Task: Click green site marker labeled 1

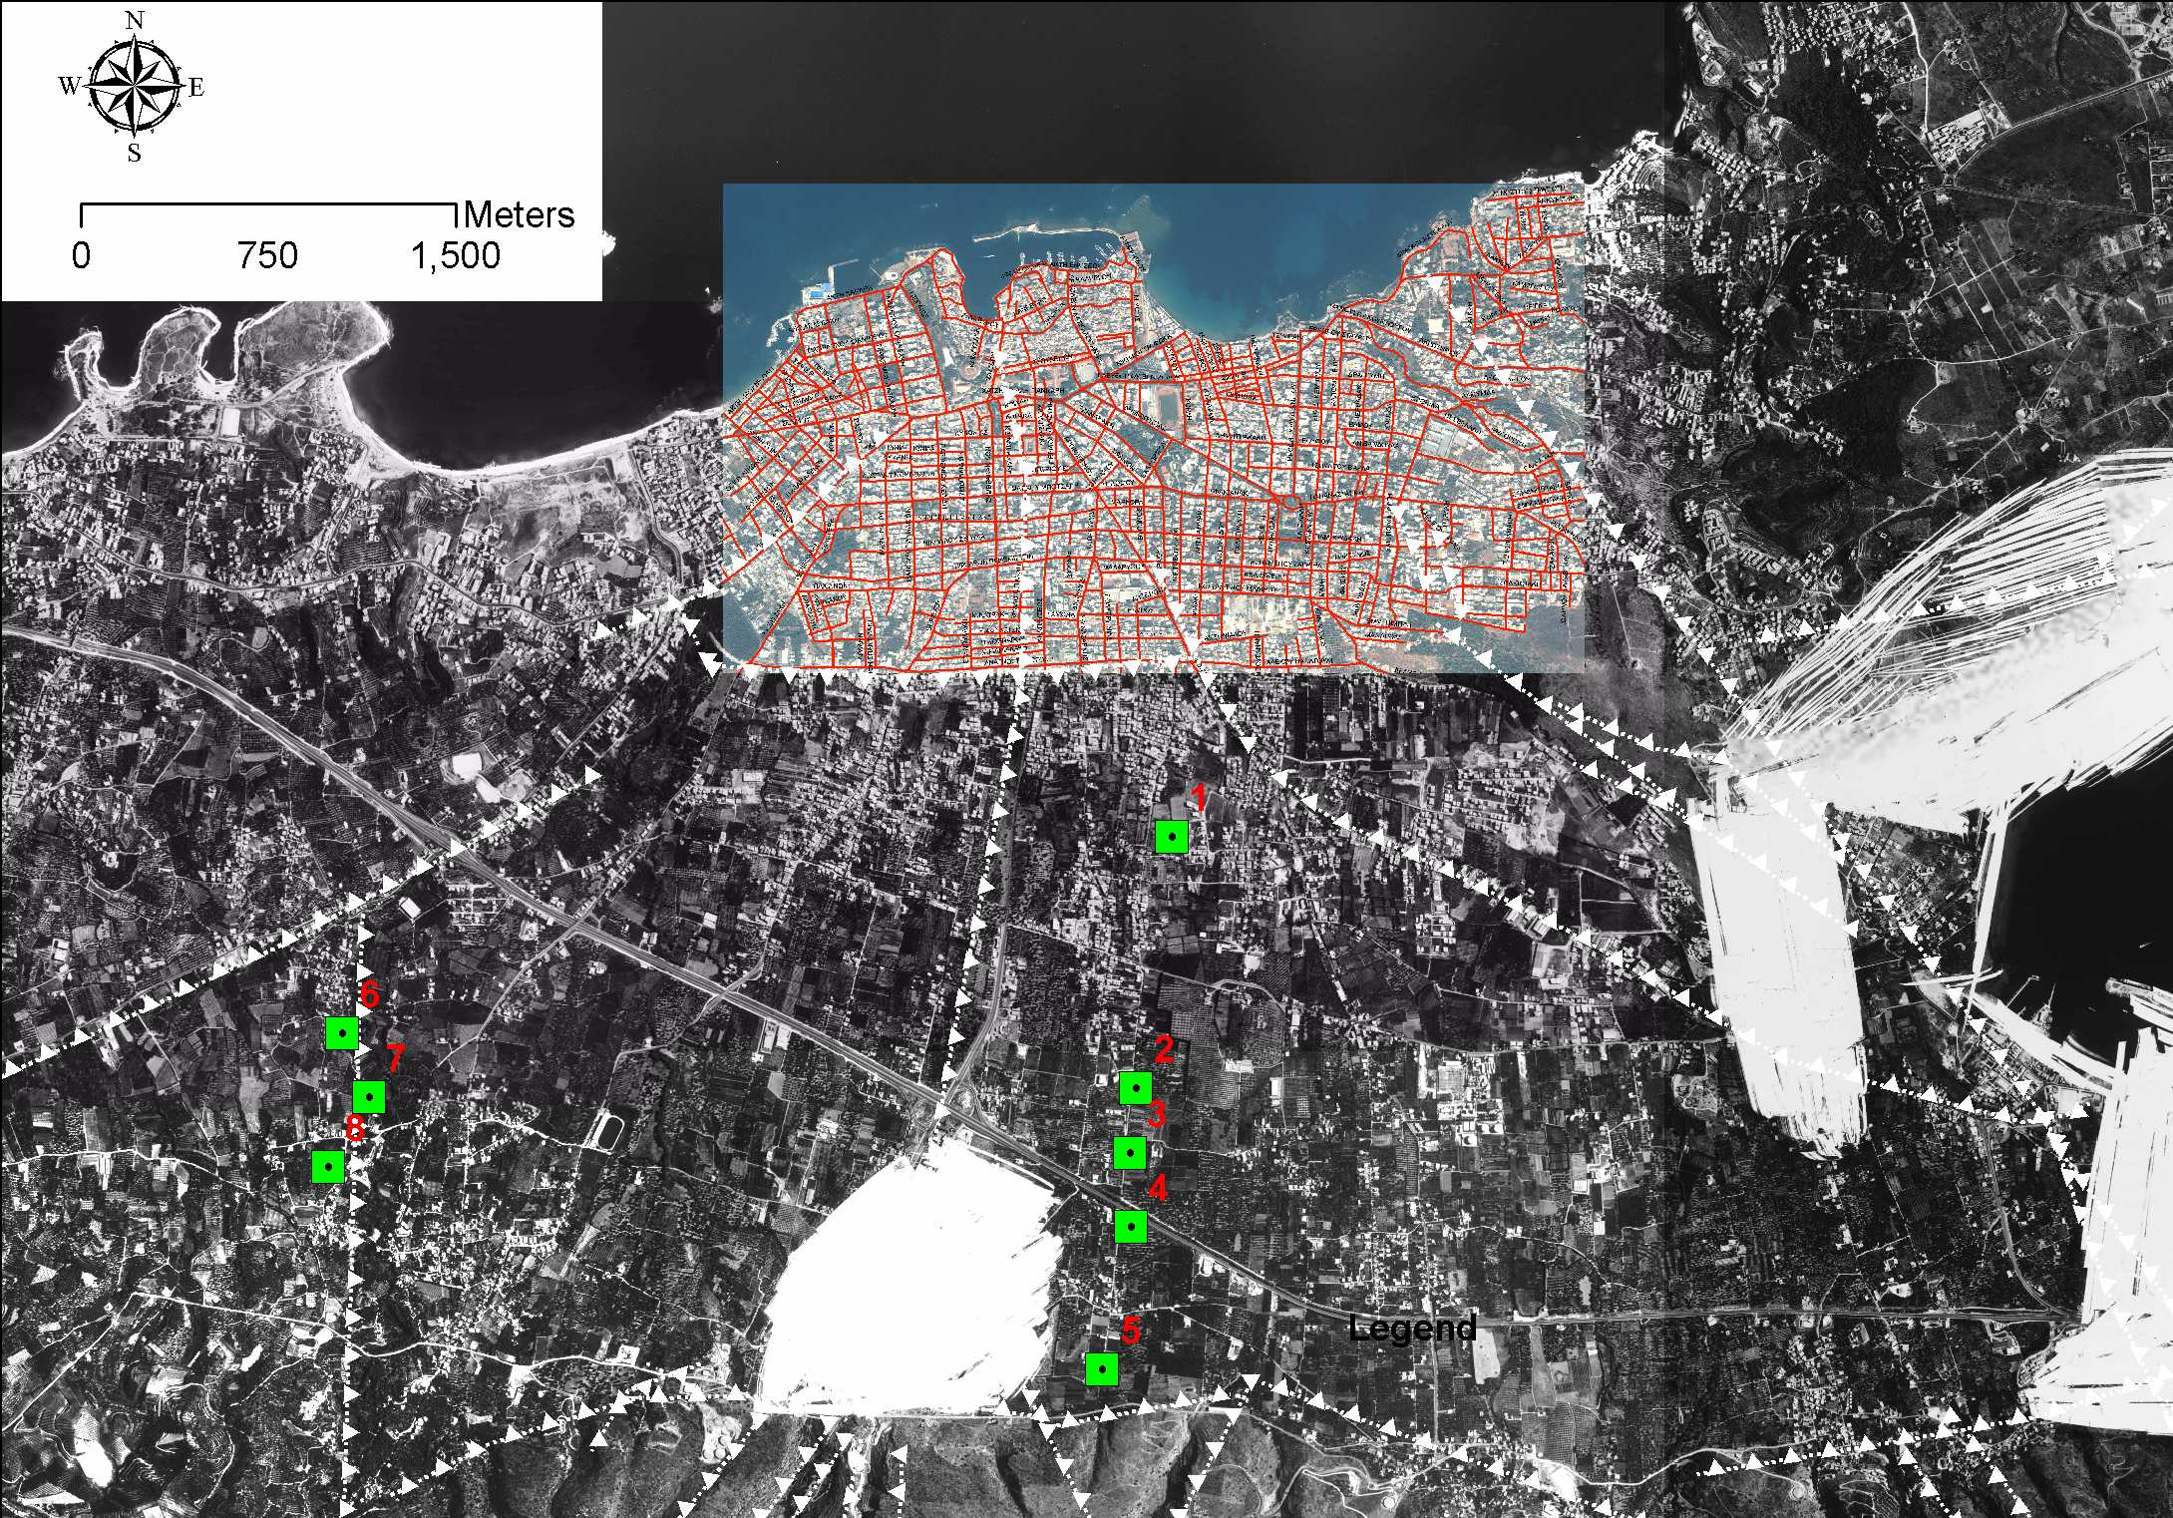Action: click(x=1172, y=837)
